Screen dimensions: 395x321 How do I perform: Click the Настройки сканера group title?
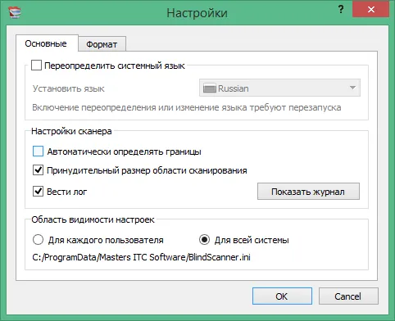pos(71,131)
